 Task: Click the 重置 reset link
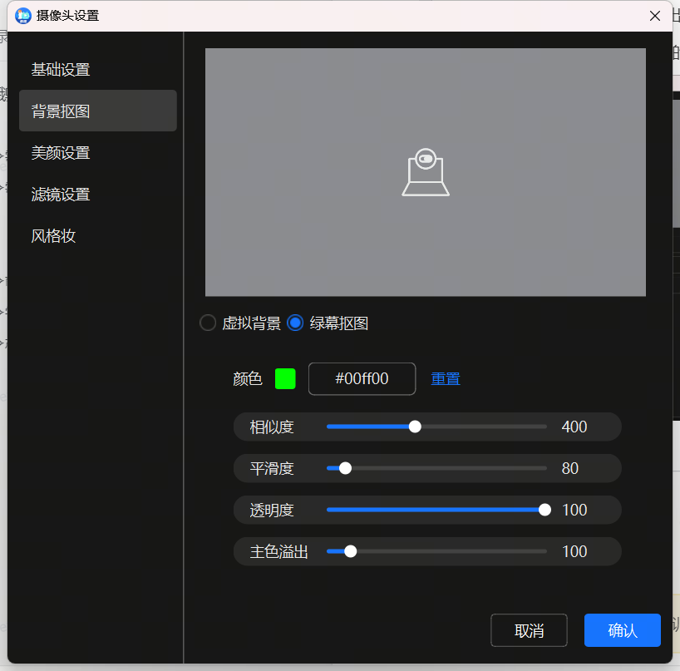tap(446, 378)
